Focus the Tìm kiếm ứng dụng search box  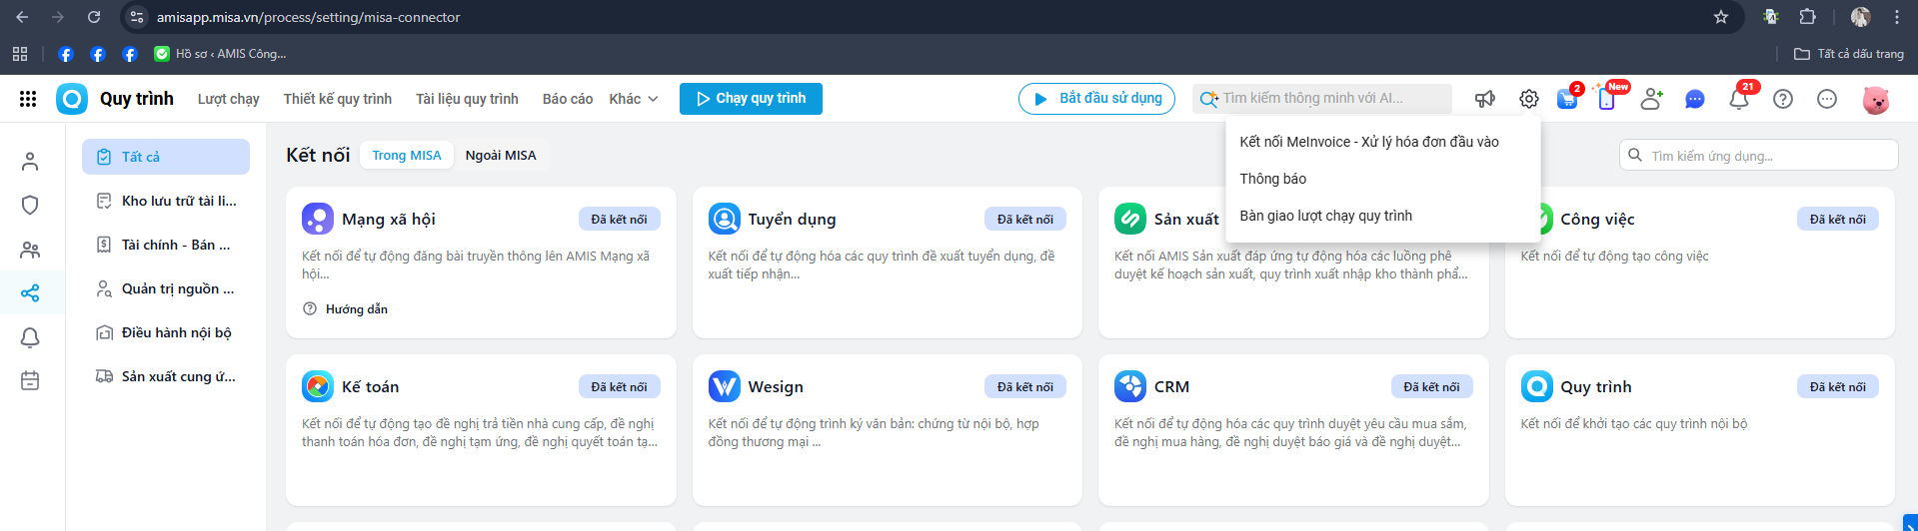coord(1758,156)
